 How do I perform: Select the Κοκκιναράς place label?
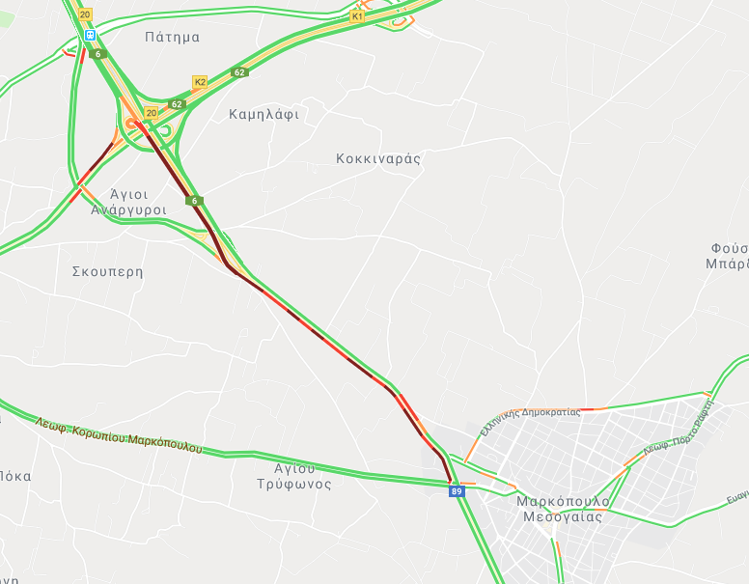click(378, 158)
